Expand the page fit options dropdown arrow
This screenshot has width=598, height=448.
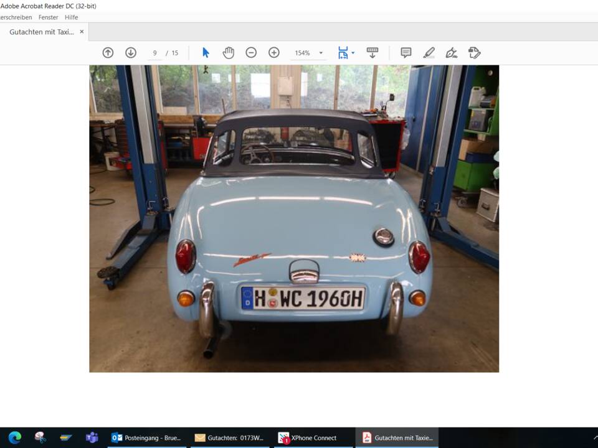[x=353, y=52]
